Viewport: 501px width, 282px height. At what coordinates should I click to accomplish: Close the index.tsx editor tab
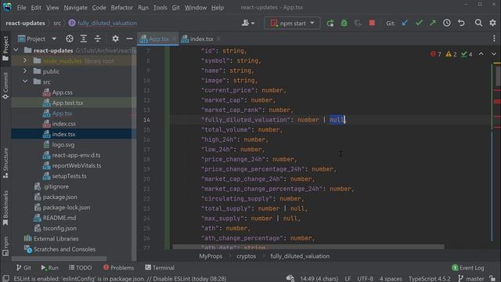point(218,38)
